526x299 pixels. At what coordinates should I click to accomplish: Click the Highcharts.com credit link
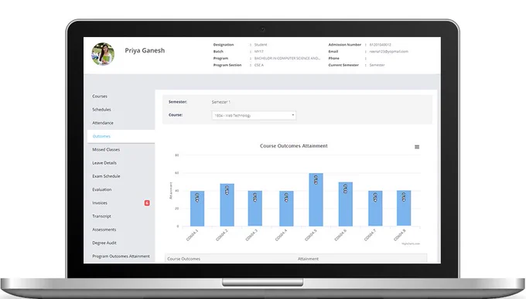tap(411, 243)
